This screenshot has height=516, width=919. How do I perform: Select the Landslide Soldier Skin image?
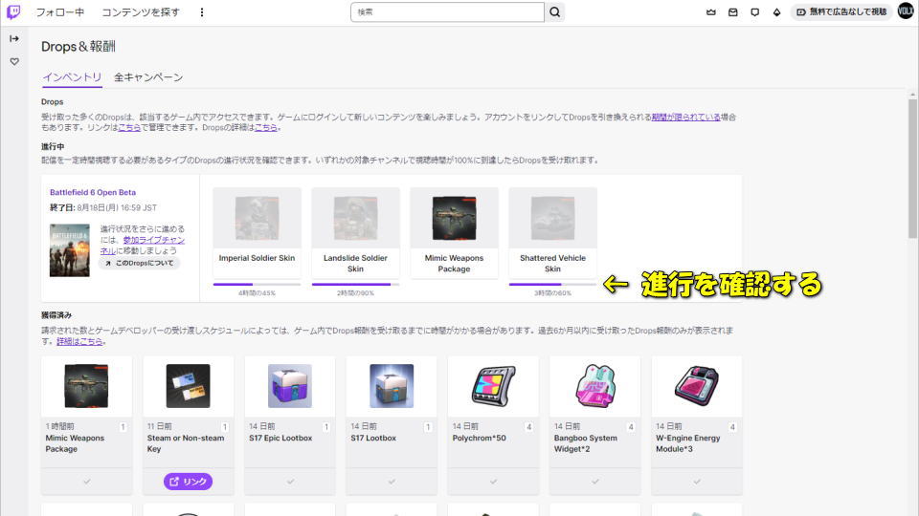[x=355, y=218]
